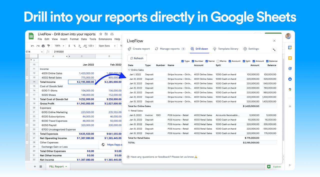Open LiveFlow Settings via gear icon

pos(245,49)
